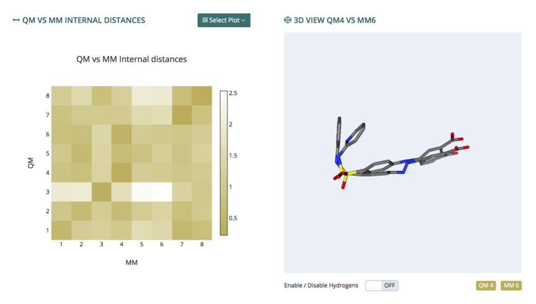Click the OFF label of hydrogens toggle
This screenshot has height=304, width=536.
pyautogui.click(x=389, y=285)
